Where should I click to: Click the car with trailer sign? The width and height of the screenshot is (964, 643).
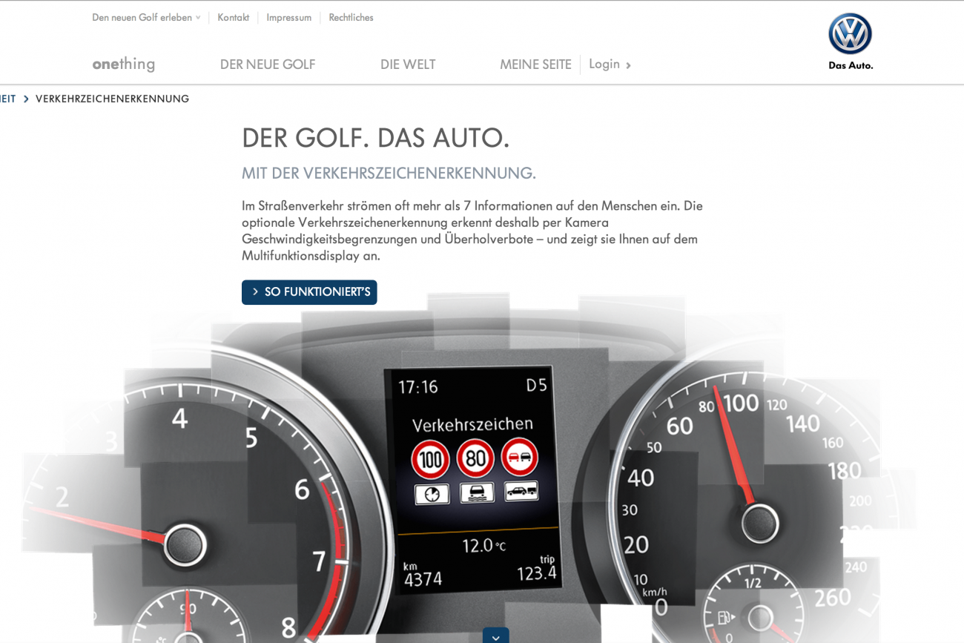point(521,491)
